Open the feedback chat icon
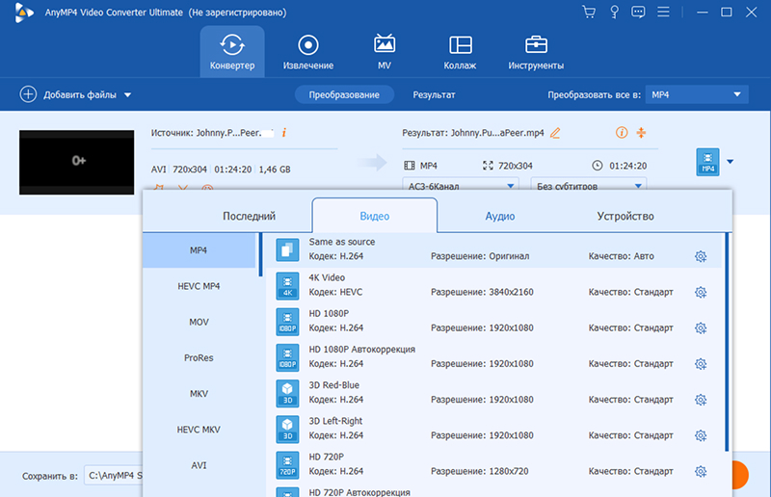The height and width of the screenshot is (497, 771). point(638,12)
